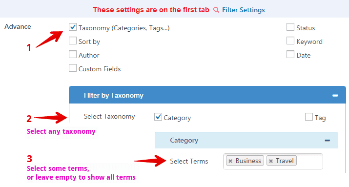Remove the Business term tag

pos(230,161)
